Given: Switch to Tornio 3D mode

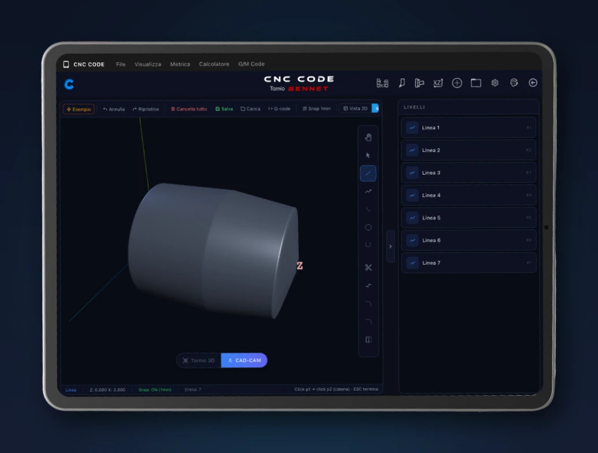Looking at the screenshot, I should pyautogui.click(x=199, y=361).
